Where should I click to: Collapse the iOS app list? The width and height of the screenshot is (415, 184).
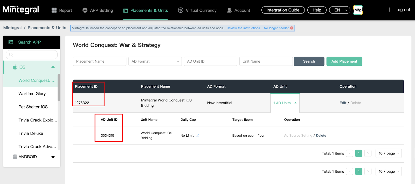pos(53,67)
